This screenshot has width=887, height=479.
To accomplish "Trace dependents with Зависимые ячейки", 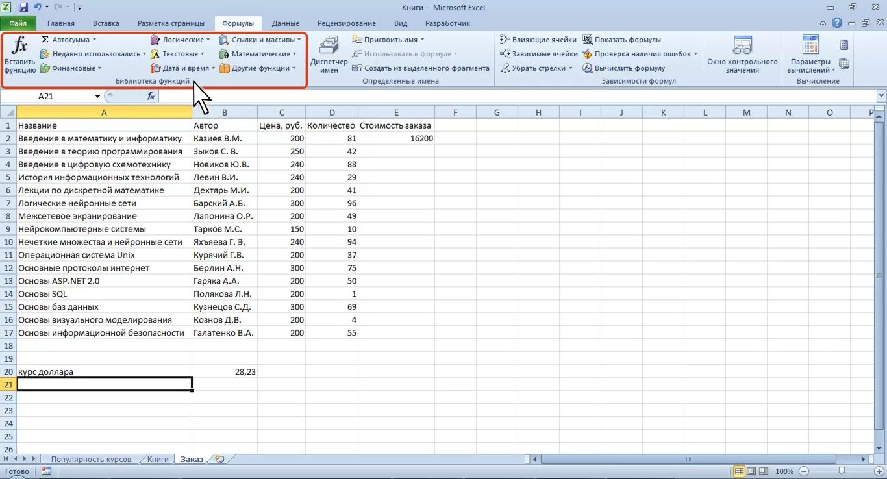I will coord(539,54).
